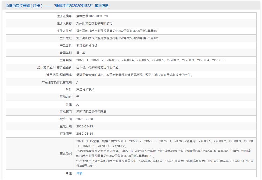The image size is (262, 180).
Task: Click the 无 value in 备注 row
Action: [x=78, y=104]
